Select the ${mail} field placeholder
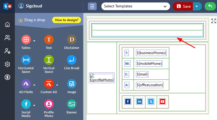The image size is (217, 120). point(142,74)
